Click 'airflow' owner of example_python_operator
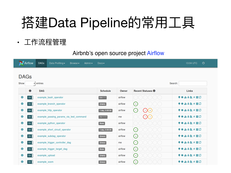This screenshot has width=231, height=173. (x=122, y=123)
